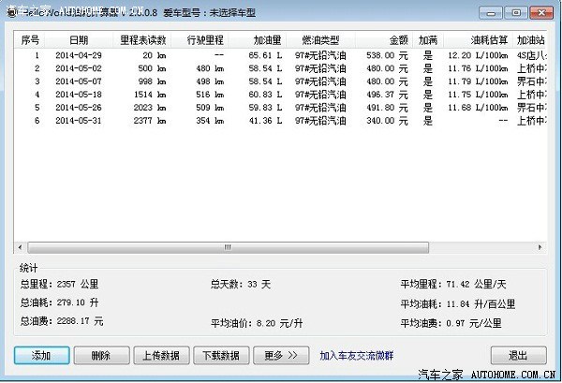Click the 加油量 column header
The image size is (562, 383).
[267, 41]
